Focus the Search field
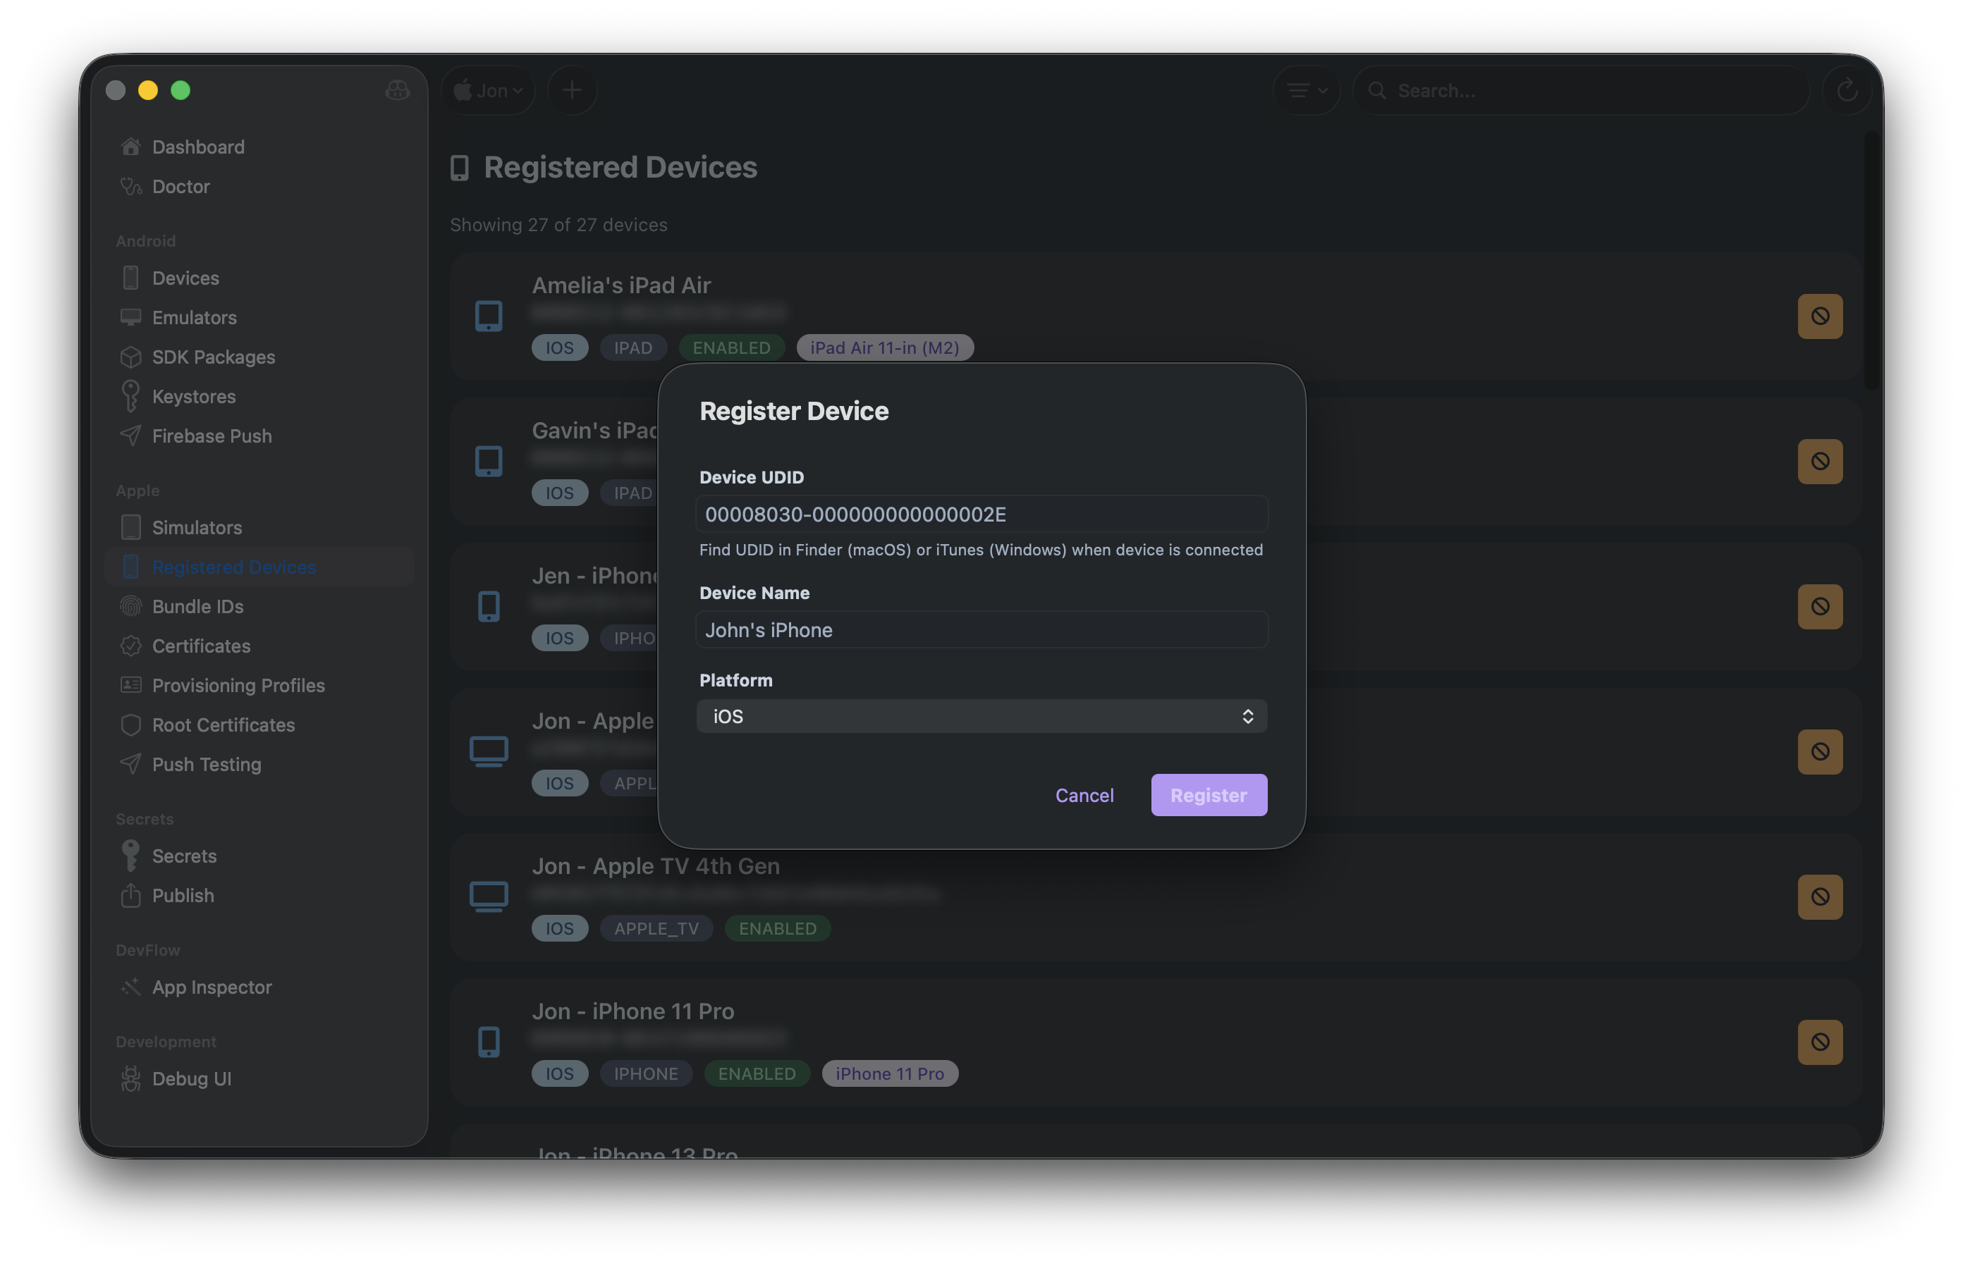Image resolution: width=1963 pixels, height=1263 pixels. click(x=1582, y=90)
